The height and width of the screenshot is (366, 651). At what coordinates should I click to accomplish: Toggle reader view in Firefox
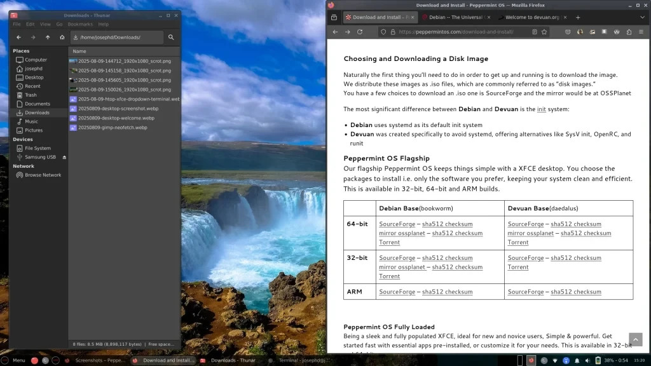[535, 32]
